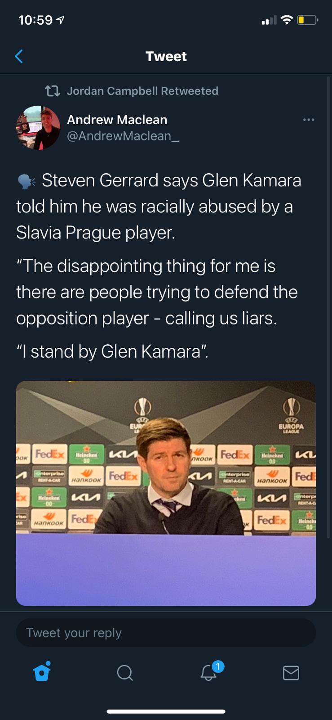
Task: Tap the battery icon in the status bar
Action: coord(307,20)
